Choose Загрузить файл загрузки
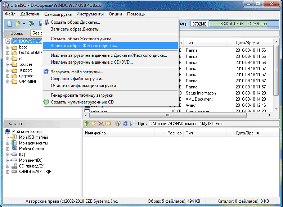283x207 pixels. pos(110,72)
